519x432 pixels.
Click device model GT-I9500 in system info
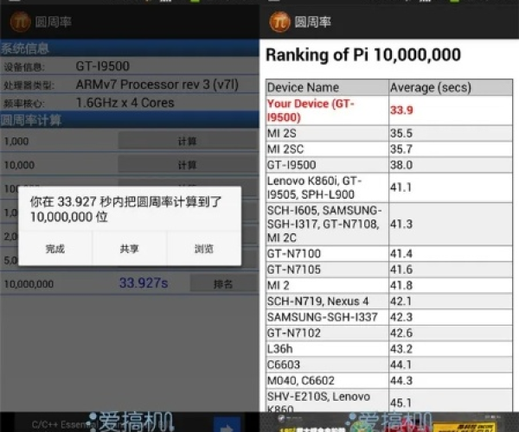point(103,67)
